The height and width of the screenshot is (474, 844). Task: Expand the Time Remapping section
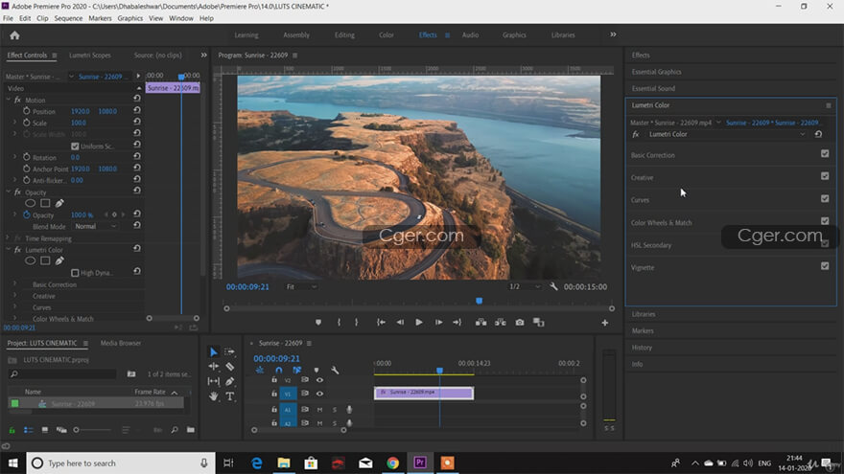[x=8, y=238]
